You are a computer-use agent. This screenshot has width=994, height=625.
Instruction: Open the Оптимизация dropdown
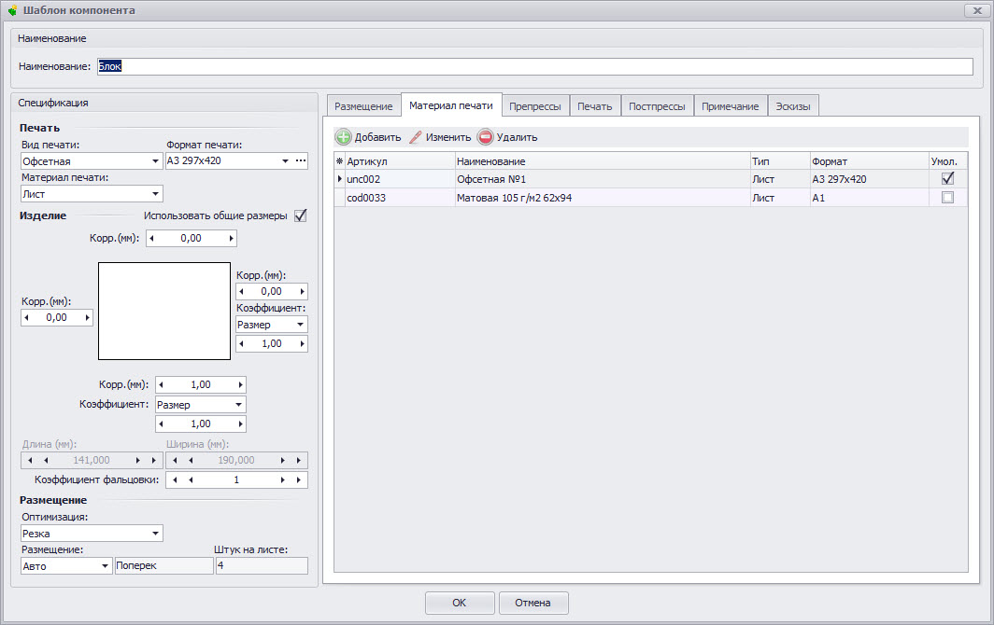pos(155,534)
